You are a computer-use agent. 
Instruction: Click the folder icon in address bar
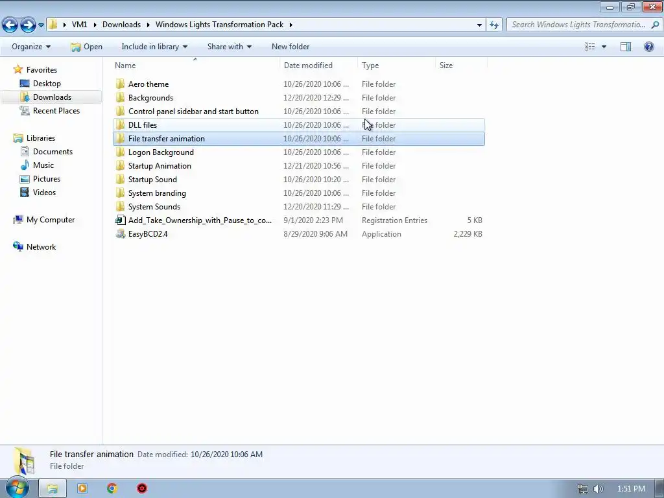click(x=53, y=25)
